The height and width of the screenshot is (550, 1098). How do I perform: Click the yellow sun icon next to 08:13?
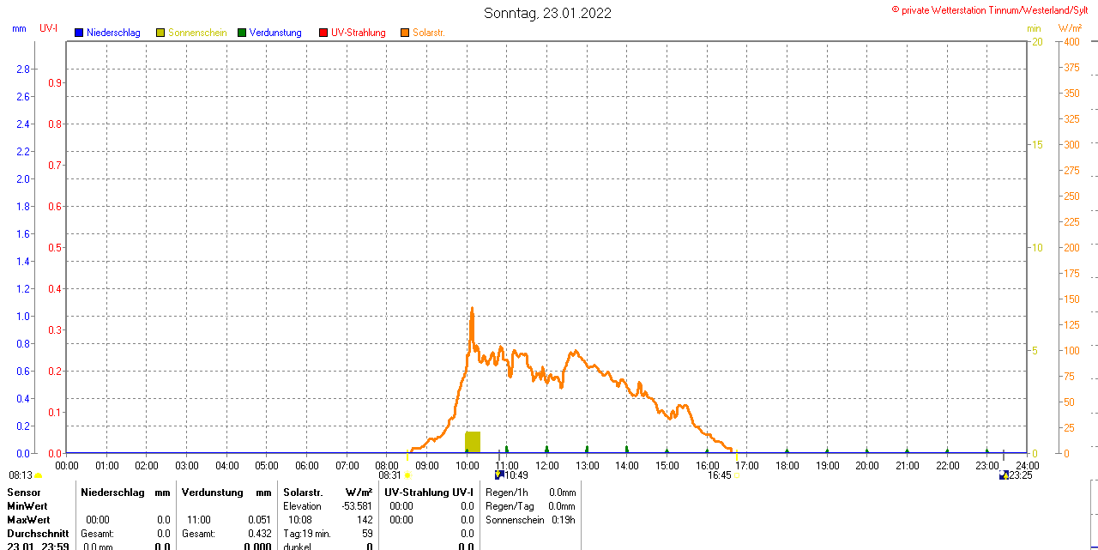(x=38, y=475)
